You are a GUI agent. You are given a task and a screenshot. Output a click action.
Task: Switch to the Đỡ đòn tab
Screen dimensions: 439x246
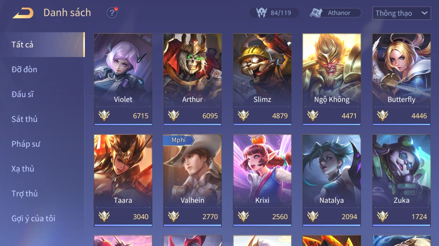pos(24,69)
